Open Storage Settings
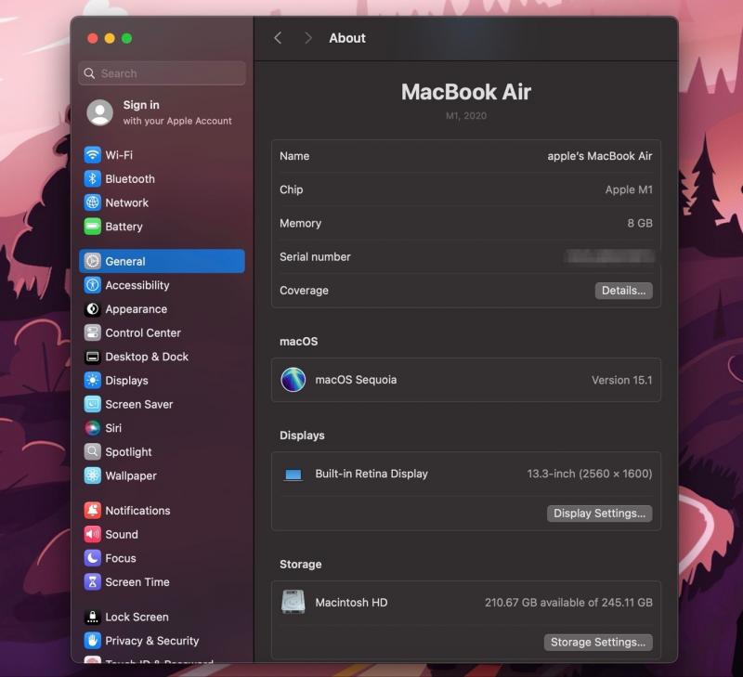The image size is (743, 677). [598, 643]
